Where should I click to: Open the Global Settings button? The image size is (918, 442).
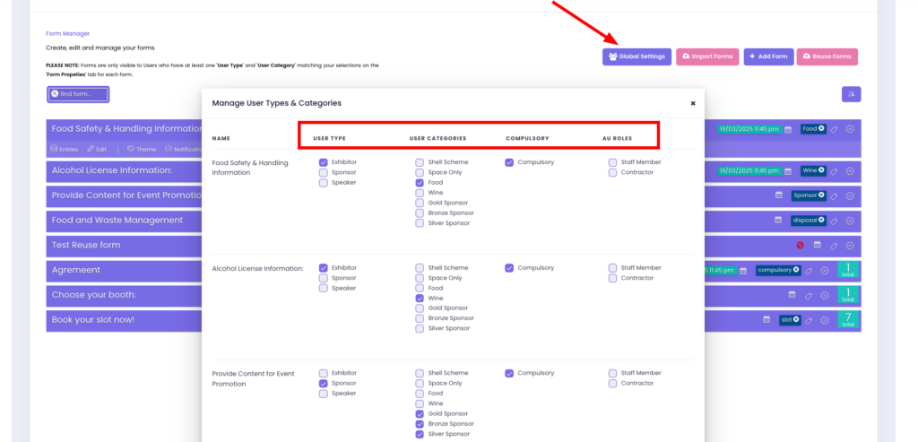[x=637, y=56]
